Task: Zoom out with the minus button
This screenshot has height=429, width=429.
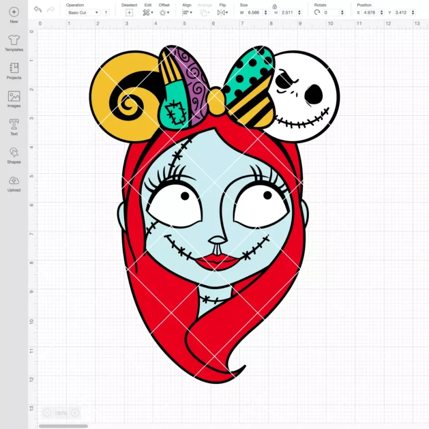Action: [x=47, y=413]
